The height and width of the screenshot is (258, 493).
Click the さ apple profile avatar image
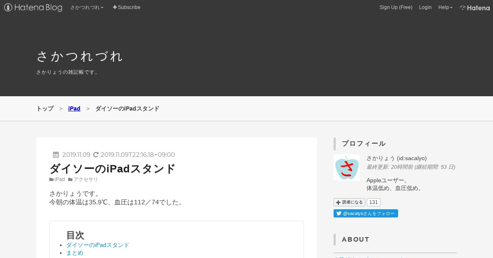[x=347, y=167]
